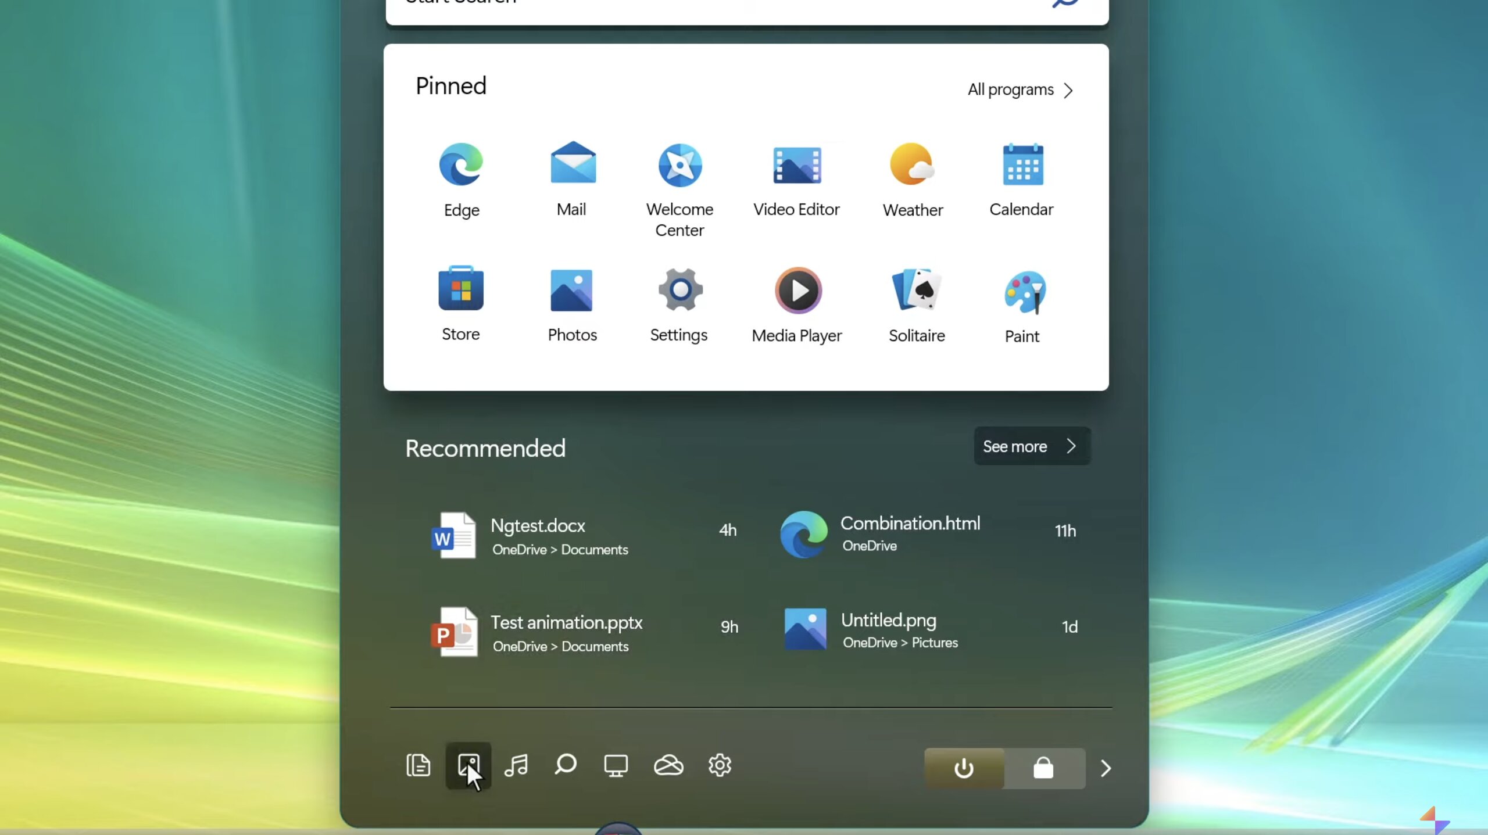Expand power options chevron arrow
This screenshot has height=835, width=1488.
1106,768
